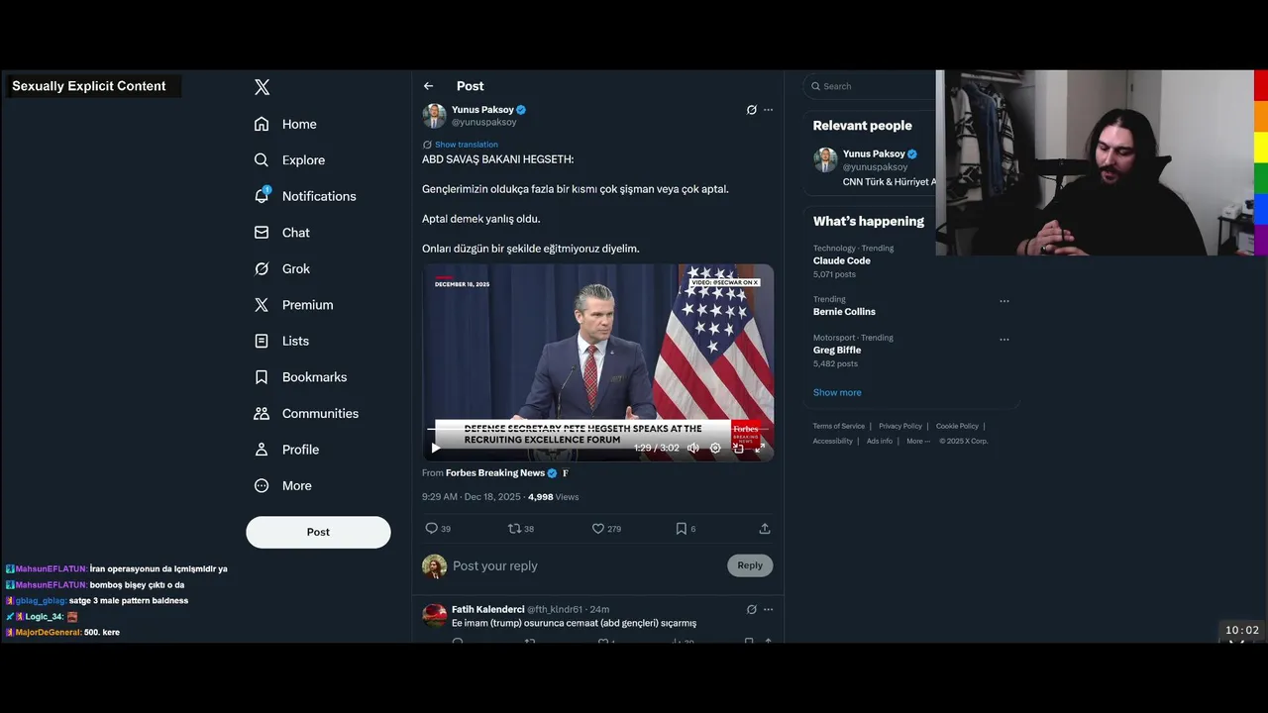1268x713 pixels.
Task: Open the Notifications bell icon
Action: (x=262, y=196)
